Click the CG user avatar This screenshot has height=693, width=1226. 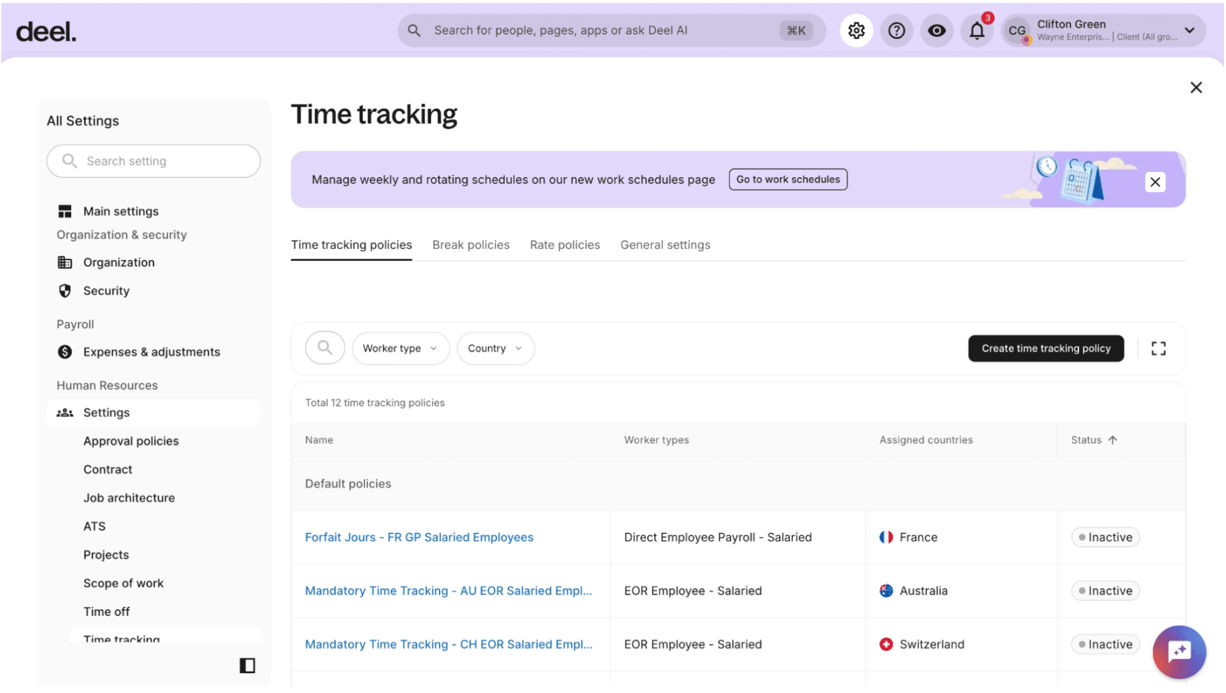click(x=1017, y=31)
